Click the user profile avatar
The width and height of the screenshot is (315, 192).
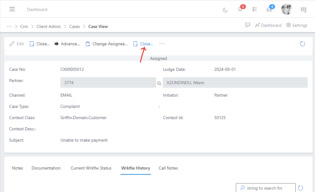tap(287, 9)
